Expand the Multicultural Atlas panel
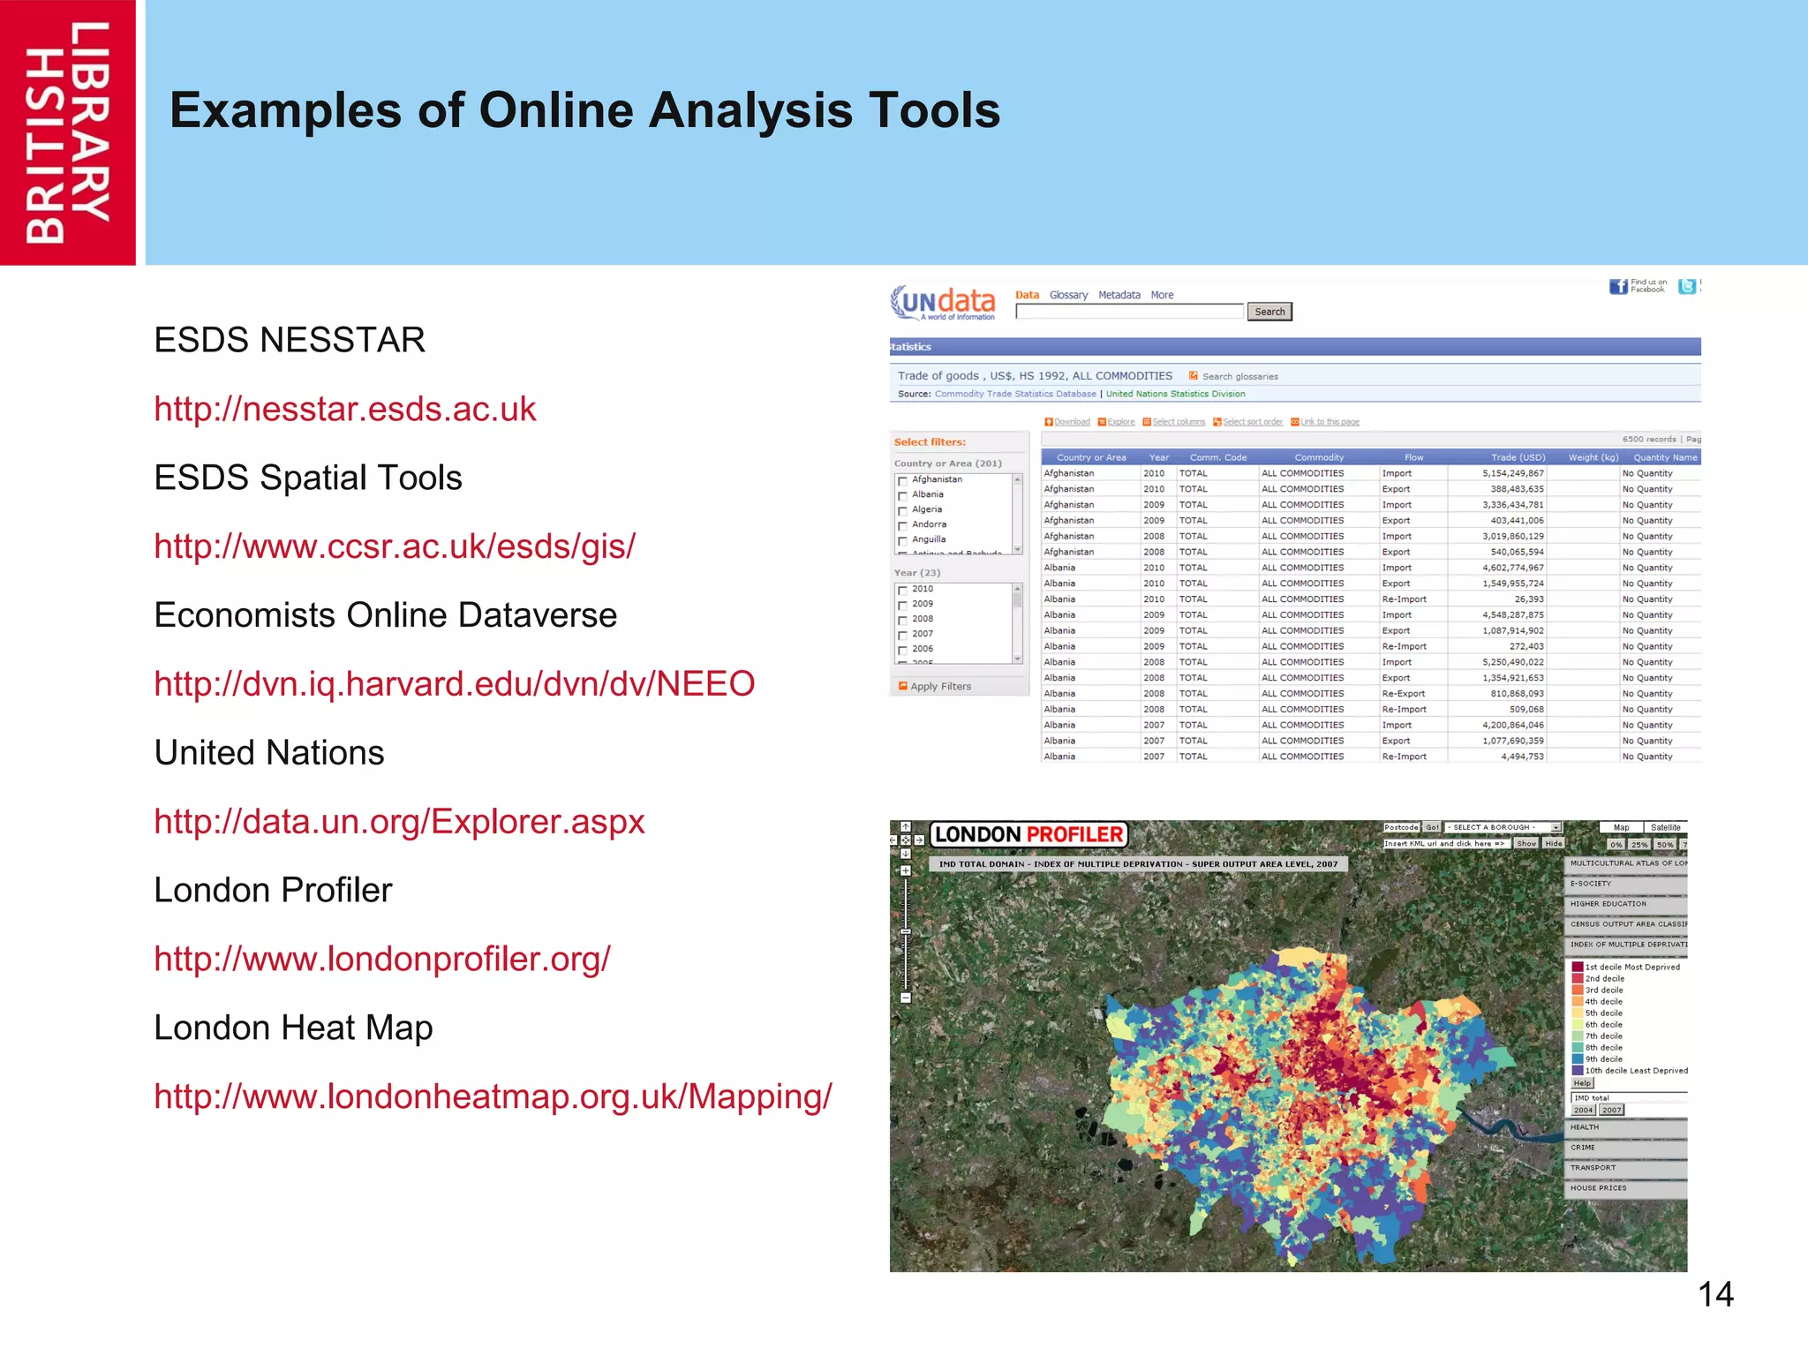This screenshot has height=1356, width=1808. pyautogui.click(x=1626, y=863)
